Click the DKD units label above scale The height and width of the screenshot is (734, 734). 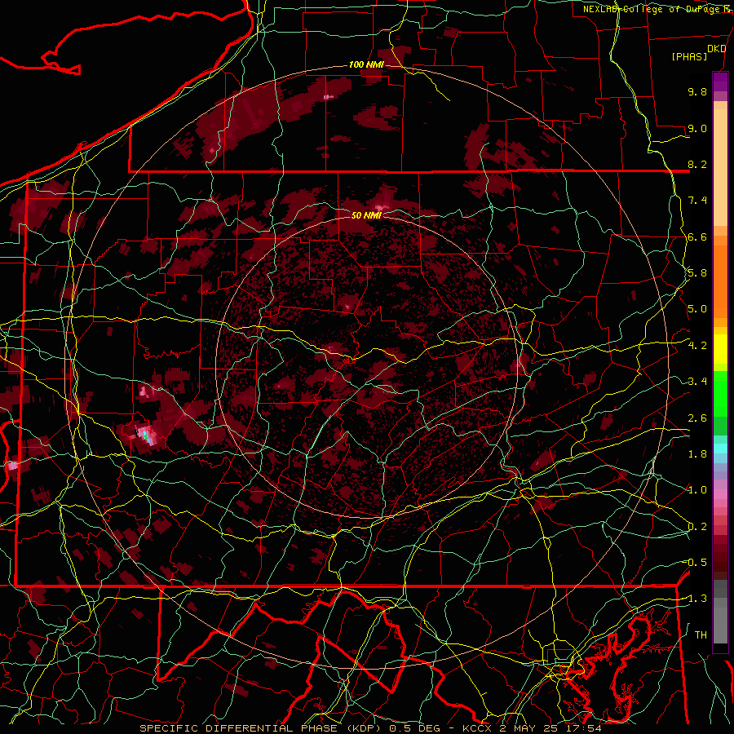716,49
